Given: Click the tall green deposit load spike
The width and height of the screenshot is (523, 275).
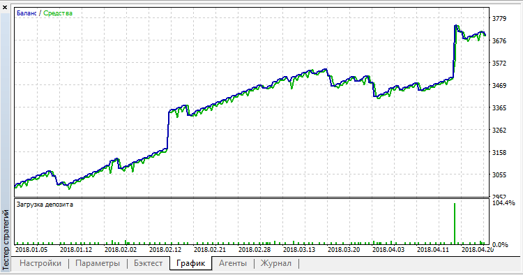Looking at the screenshot, I should tap(454, 223).
